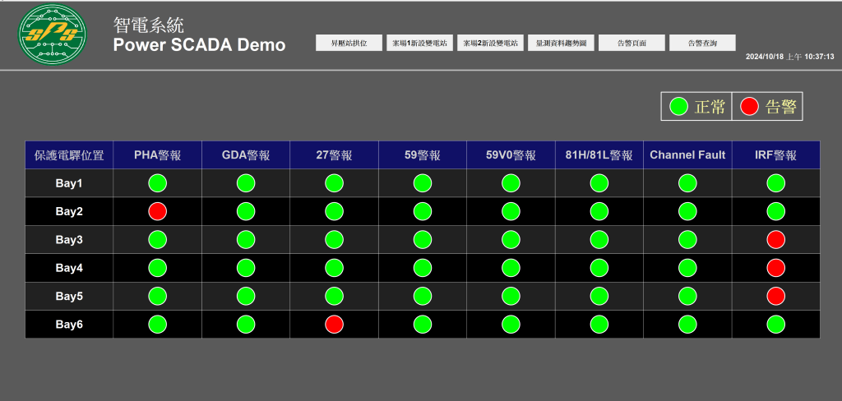
Task: Click the IRF警報 column header
Action: 776,155
